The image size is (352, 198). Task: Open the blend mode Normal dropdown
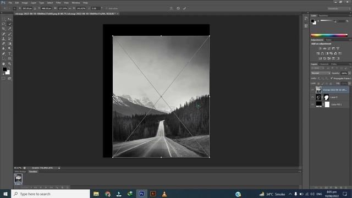(321, 73)
